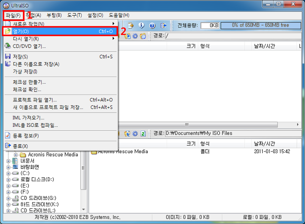Screen dimensions: 305x224
Task: Click the 전체용량 0KB field
Action: pos(210,25)
